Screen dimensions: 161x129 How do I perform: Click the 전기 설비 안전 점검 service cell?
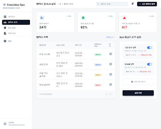[62, 64]
